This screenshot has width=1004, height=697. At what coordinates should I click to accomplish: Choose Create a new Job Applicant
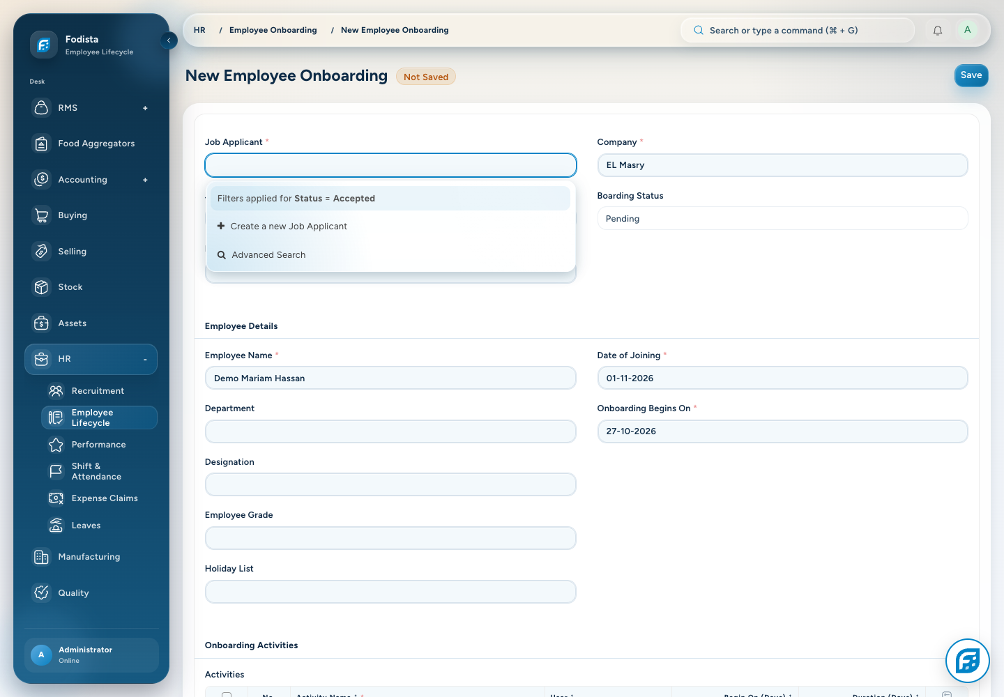[x=390, y=227]
